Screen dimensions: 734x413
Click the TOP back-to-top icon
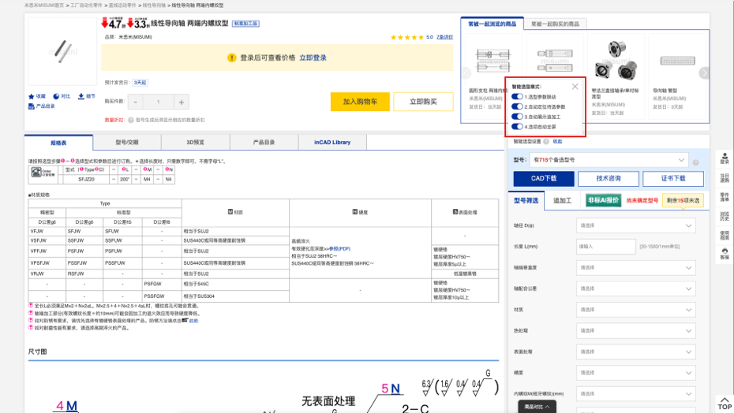725,403
